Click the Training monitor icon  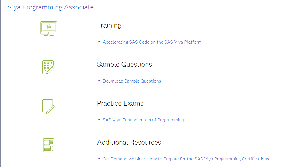(48, 28)
